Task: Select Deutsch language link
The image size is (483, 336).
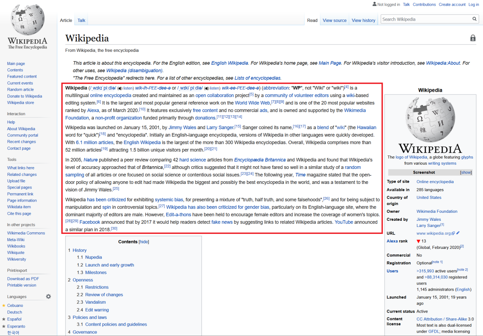Action: 15,312
